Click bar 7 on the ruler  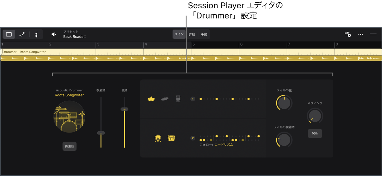coord(289,44)
